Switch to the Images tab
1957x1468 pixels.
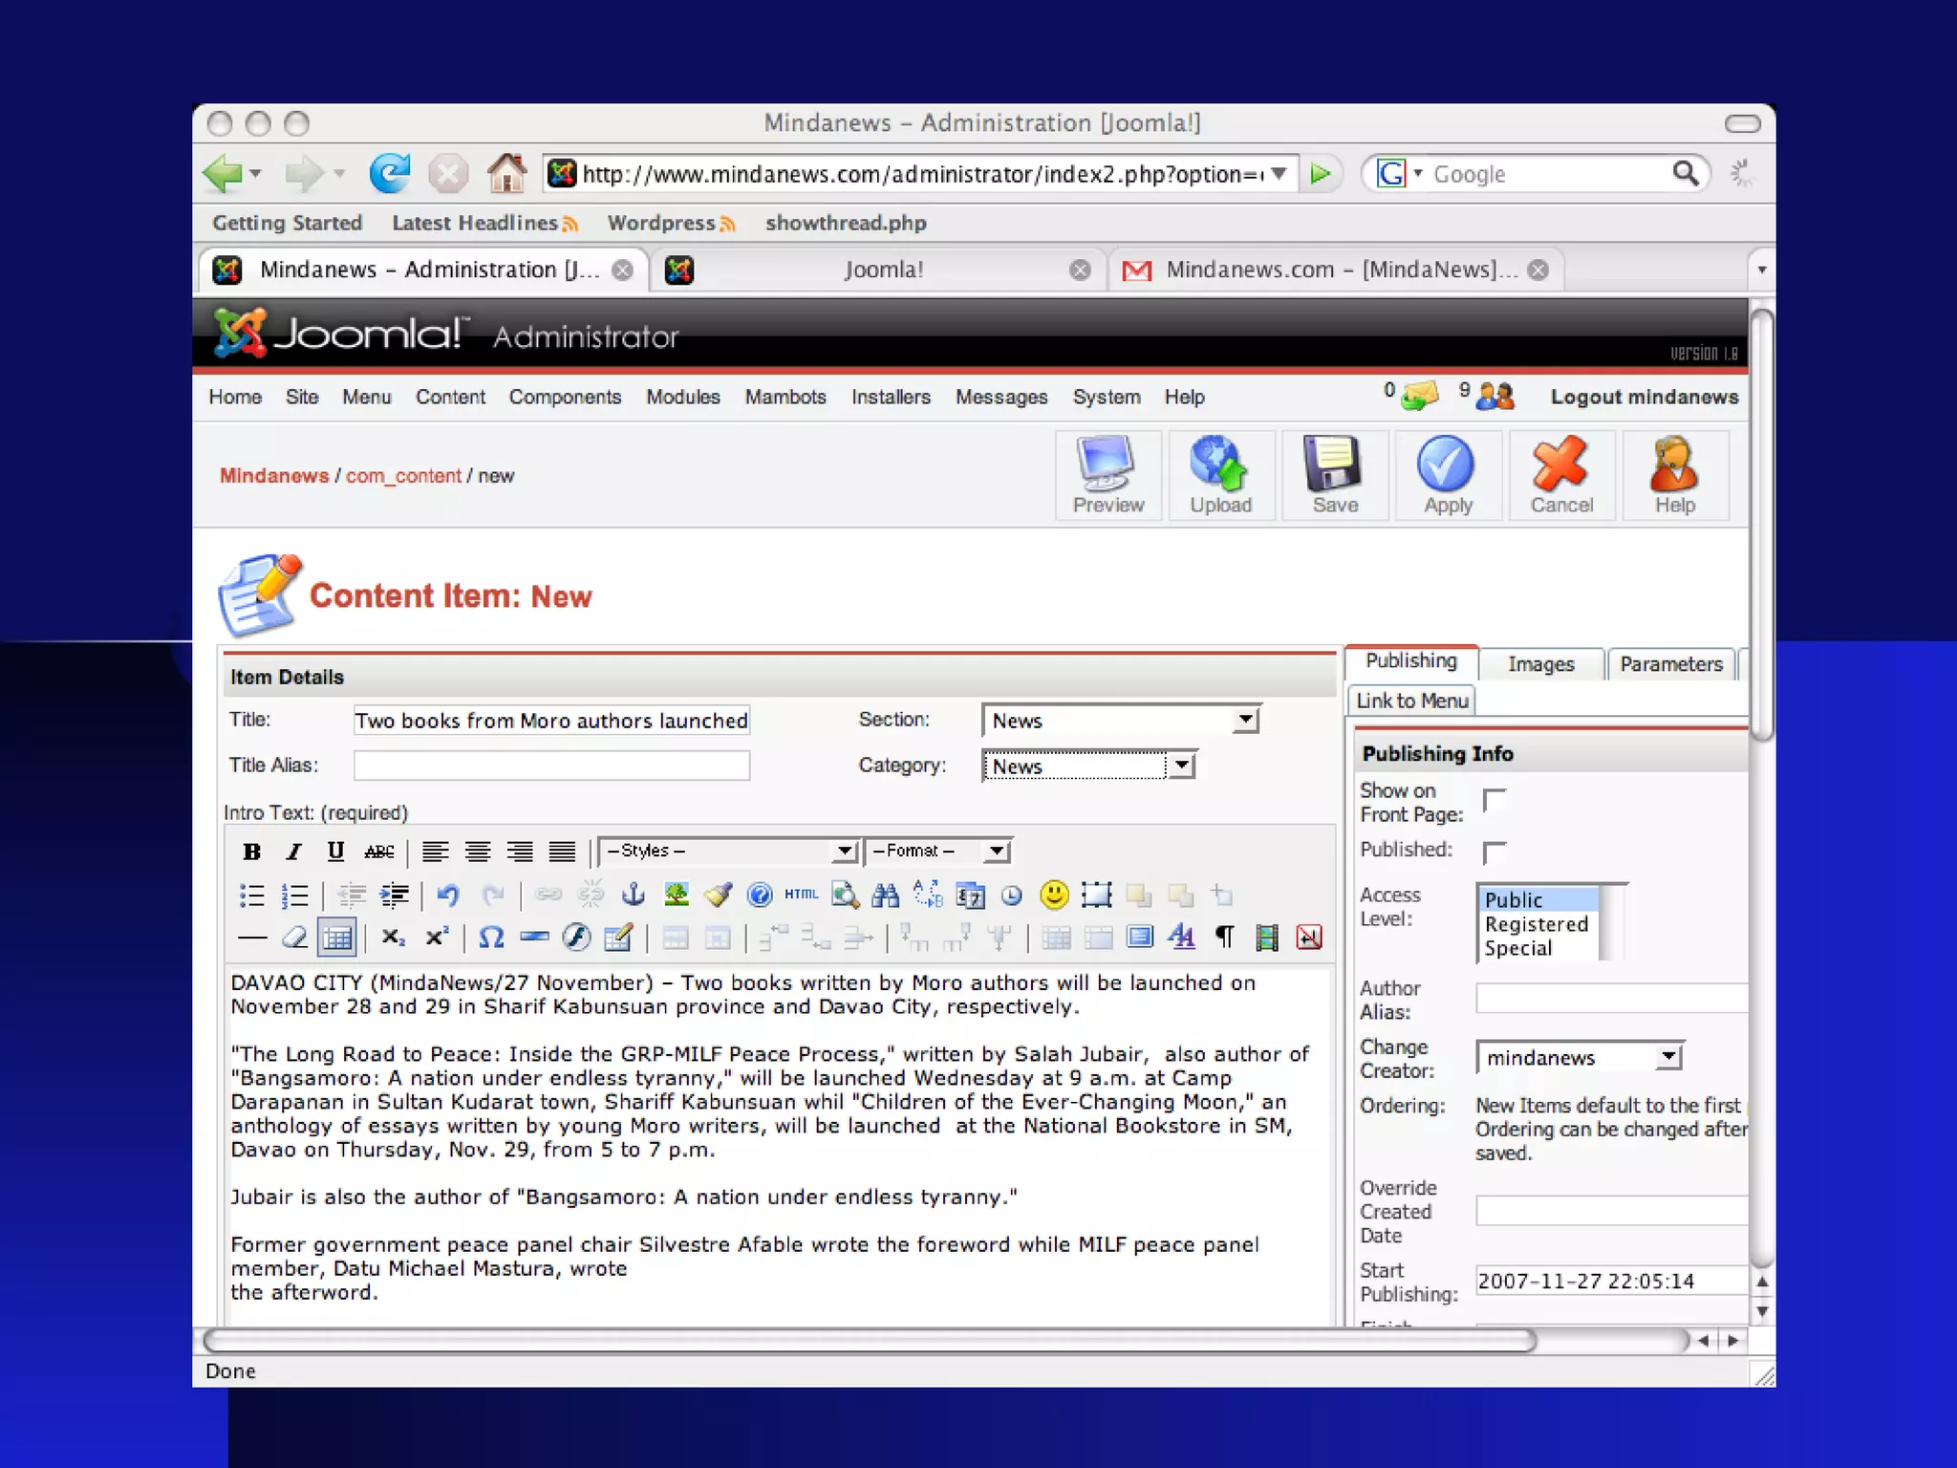click(x=1540, y=664)
